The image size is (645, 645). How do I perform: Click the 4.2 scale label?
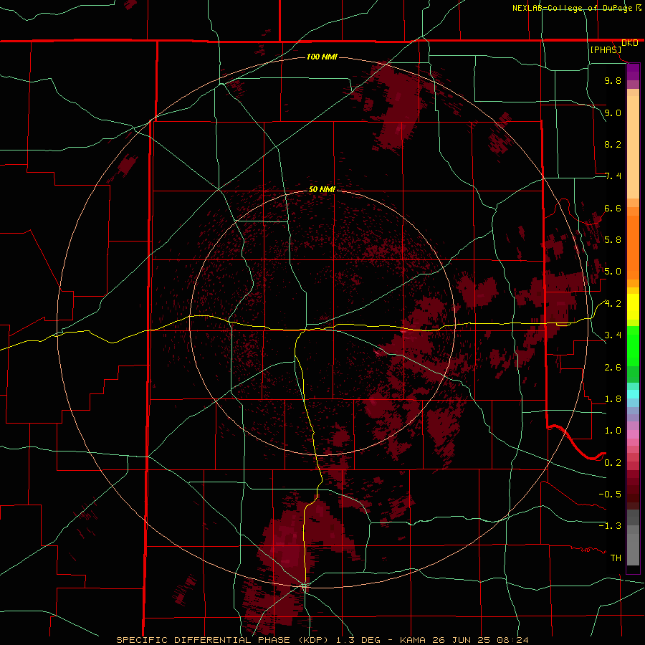[613, 303]
